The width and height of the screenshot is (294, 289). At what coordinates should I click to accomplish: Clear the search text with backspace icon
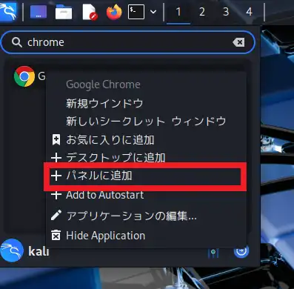[x=238, y=42]
